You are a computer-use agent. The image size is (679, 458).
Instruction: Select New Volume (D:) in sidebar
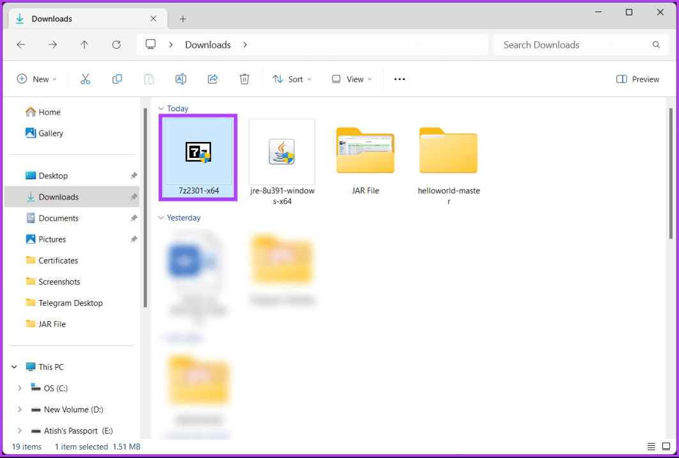[67, 409]
